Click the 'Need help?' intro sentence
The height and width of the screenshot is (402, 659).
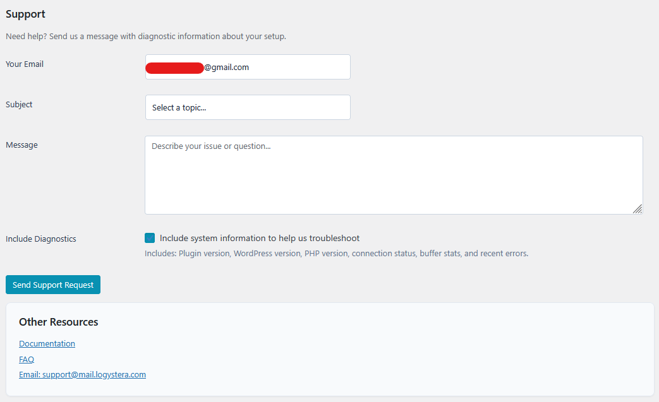[145, 36]
